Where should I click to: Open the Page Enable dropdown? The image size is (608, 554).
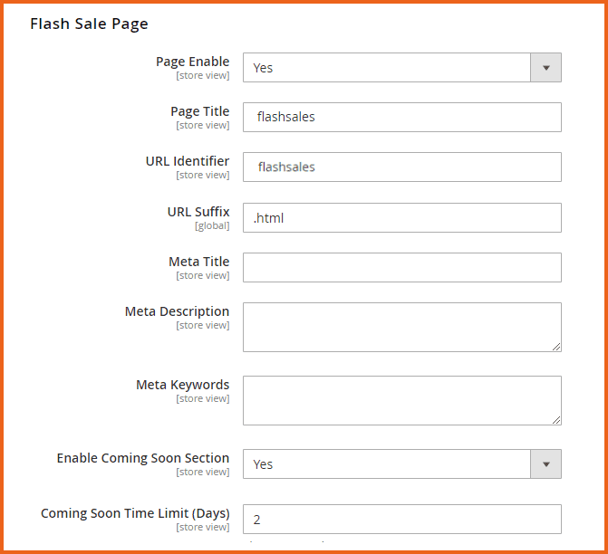click(401, 68)
